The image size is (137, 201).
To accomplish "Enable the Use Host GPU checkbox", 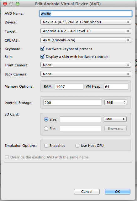I will 77,146.
